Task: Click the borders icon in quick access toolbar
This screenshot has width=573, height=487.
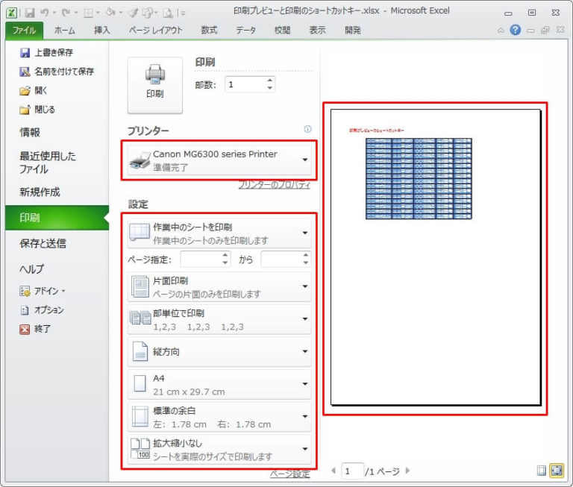Action: click(x=88, y=13)
